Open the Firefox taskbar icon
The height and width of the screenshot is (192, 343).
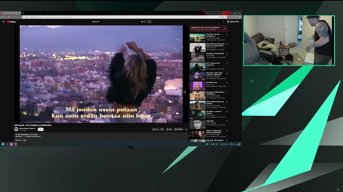(x=16, y=144)
